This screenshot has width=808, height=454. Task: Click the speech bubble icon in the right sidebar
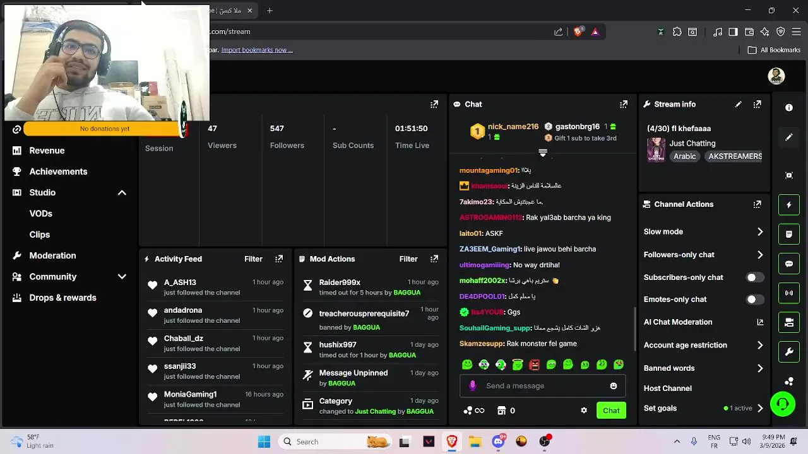pos(789,264)
